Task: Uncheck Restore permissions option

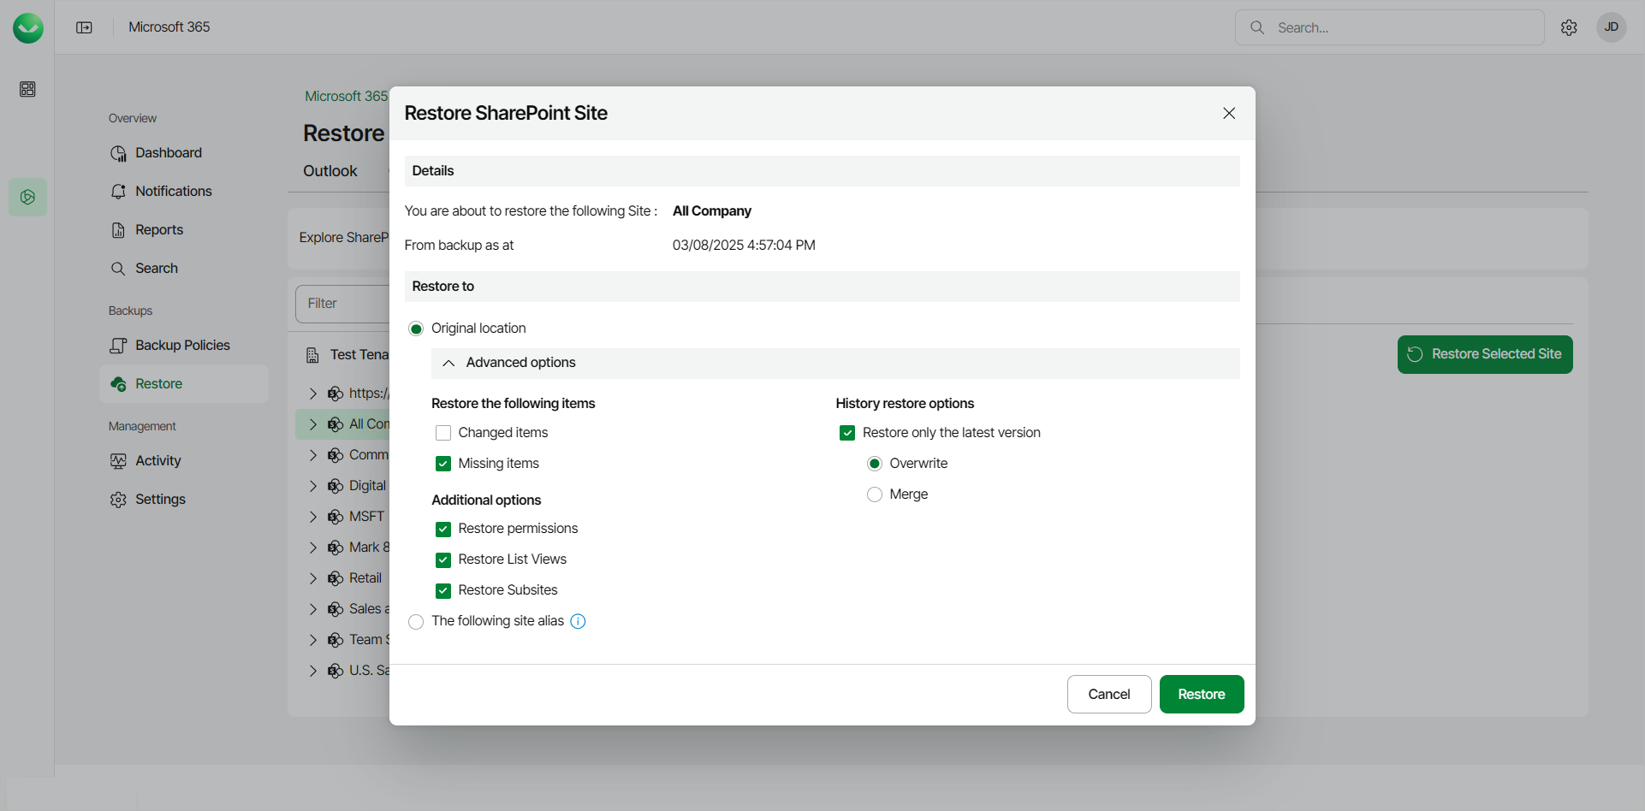Action: (x=443, y=529)
